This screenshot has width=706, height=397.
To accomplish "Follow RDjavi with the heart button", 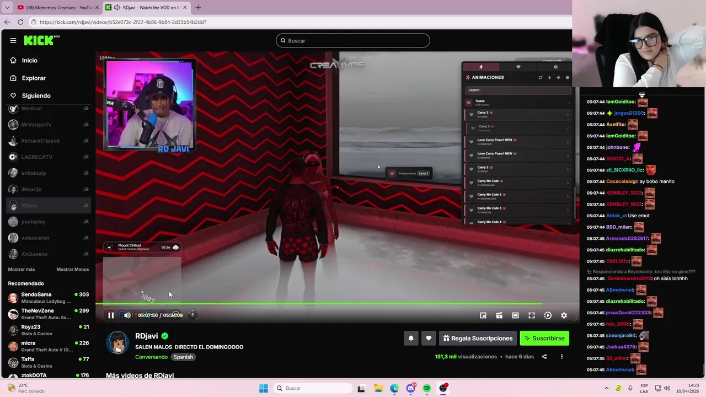I will [429, 338].
